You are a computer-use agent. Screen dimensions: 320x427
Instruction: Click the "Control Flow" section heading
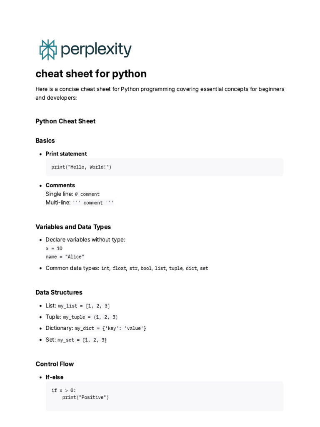tap(55, 364)
